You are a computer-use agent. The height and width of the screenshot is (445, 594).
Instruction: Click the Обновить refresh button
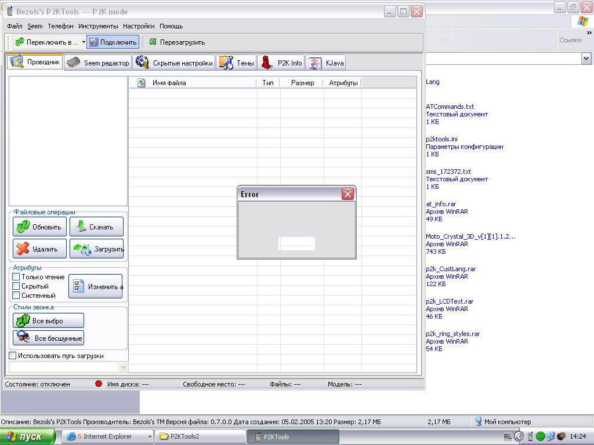(x=40, y=227)
